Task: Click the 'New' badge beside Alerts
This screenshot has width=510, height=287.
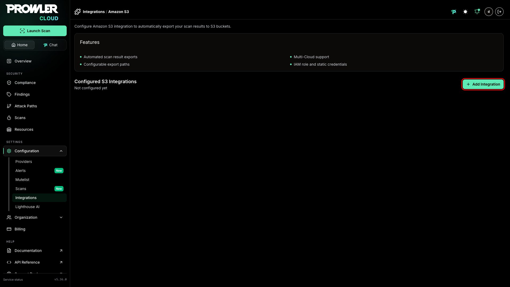Action: (59, 171)
